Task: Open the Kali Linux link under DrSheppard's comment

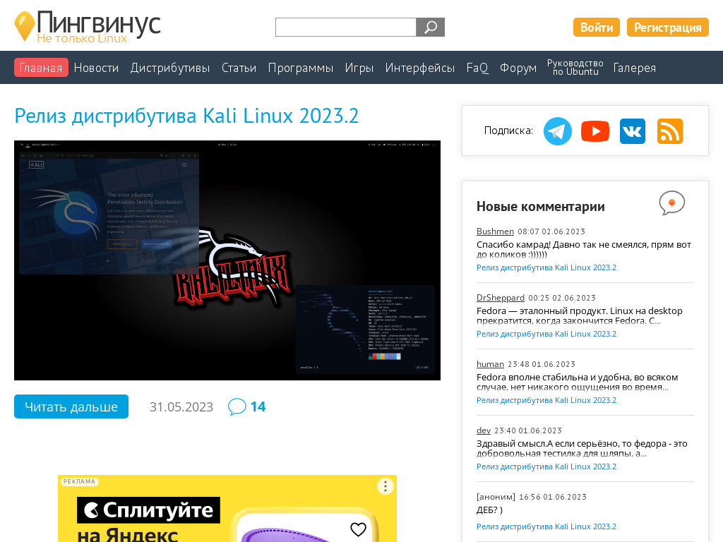Action: coord(546,334)
